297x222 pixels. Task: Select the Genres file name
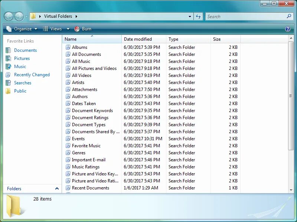[79, 153]
